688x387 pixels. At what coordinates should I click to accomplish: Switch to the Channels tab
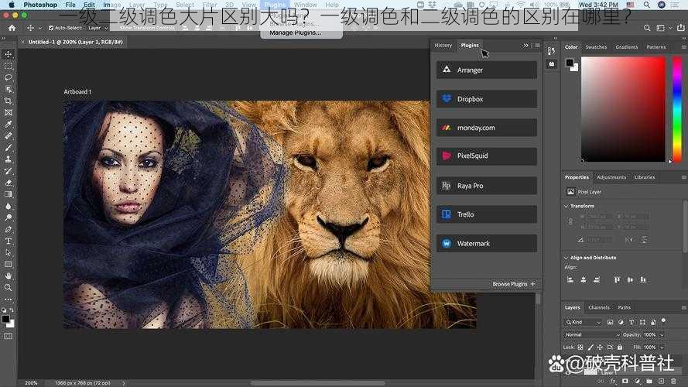598,307
